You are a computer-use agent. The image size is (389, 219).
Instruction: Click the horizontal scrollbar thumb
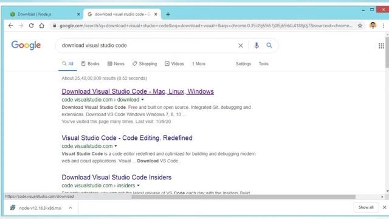(244, 197)
